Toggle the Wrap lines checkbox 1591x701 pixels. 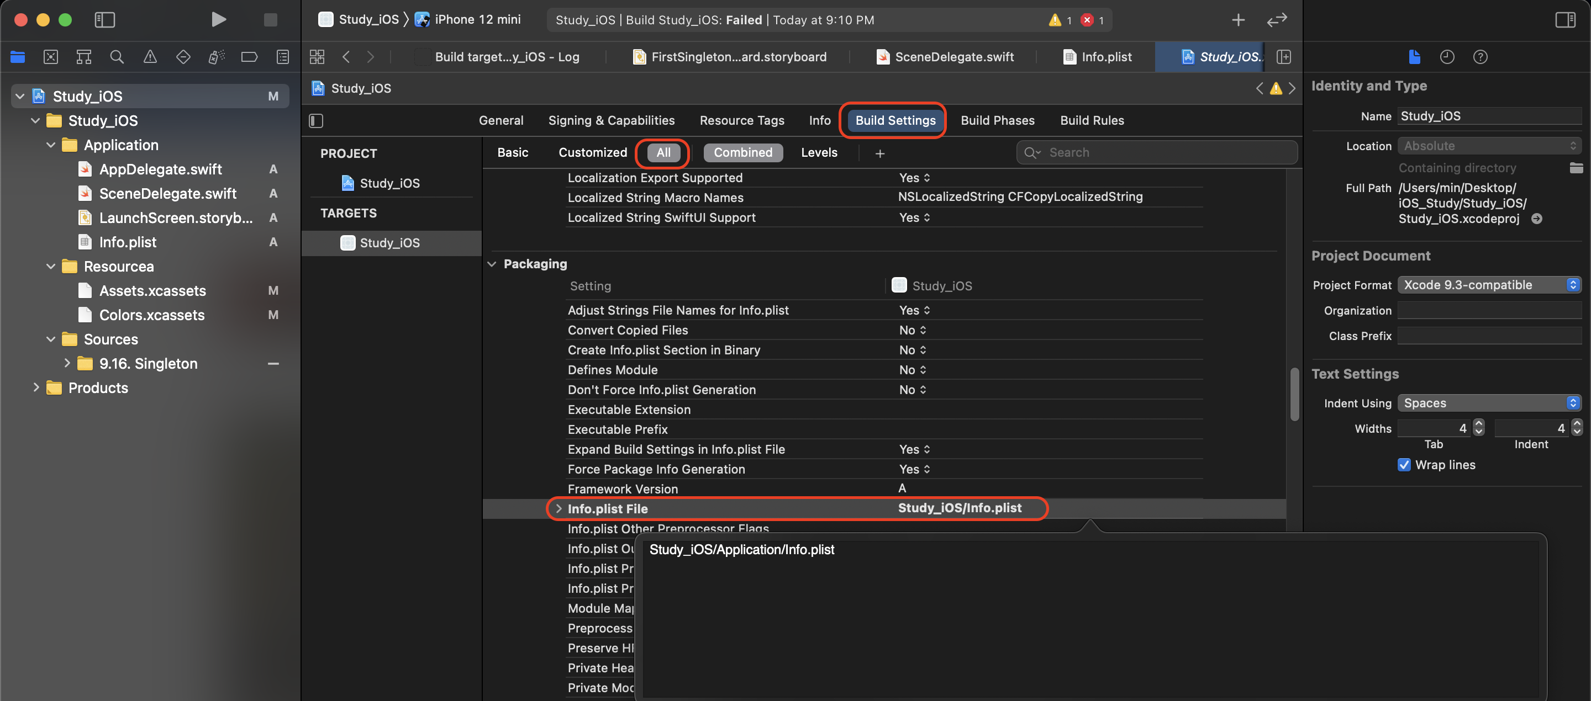click(x=1405, y=465)
